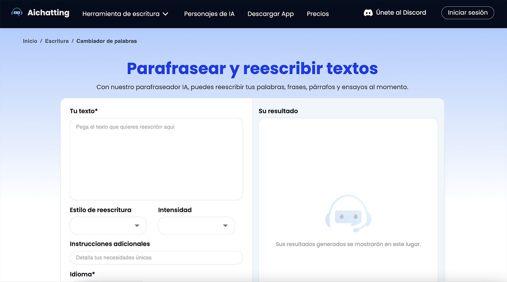This screenshot has height=282, width=507.
Task: Click the Cambiador de palabras breadcrumb
Action: click(x=106, y=41)
